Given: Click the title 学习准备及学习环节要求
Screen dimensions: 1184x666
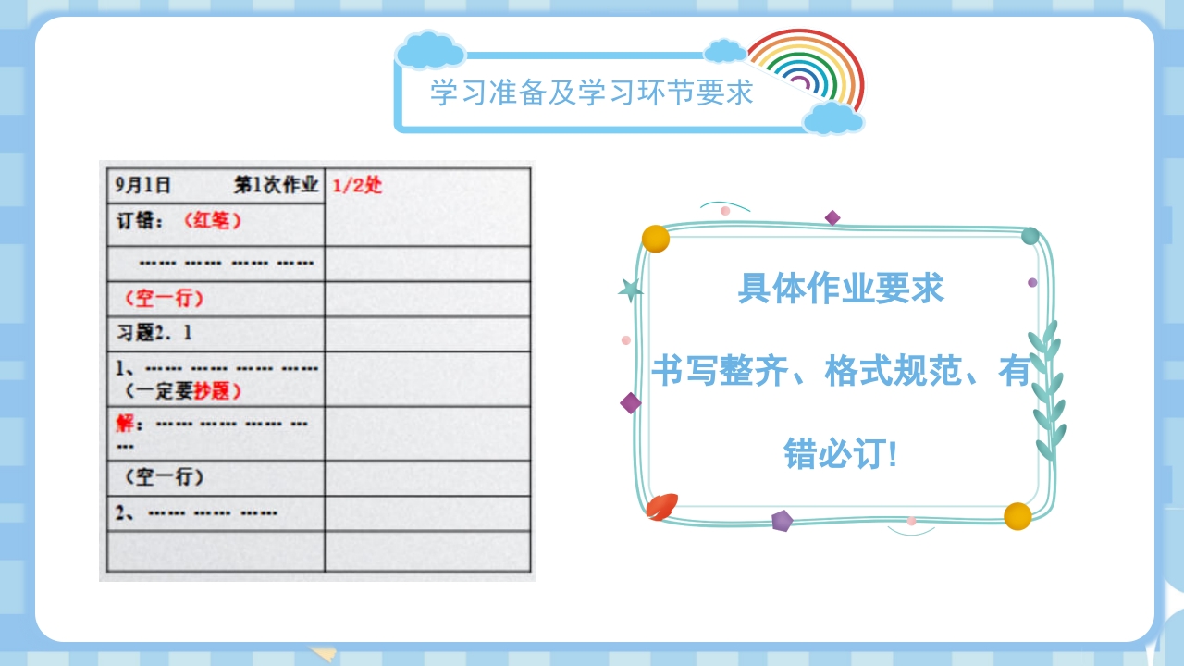Looking at the screenshot, I should (x=592, y=92).
